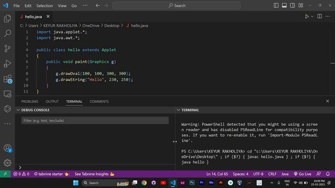Click hello.java breadcrumb item
This screenshot has width=335, height=188.
139,26
